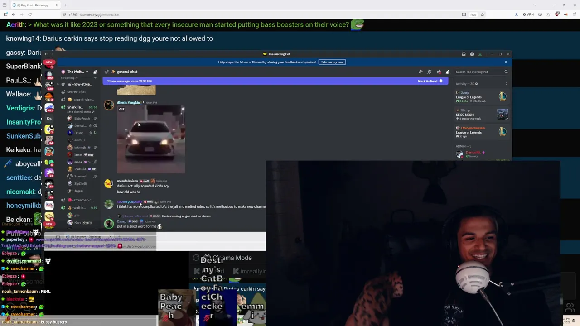Click invite people icon beside server name
This screenshot has width=580, height=326.
95,72
